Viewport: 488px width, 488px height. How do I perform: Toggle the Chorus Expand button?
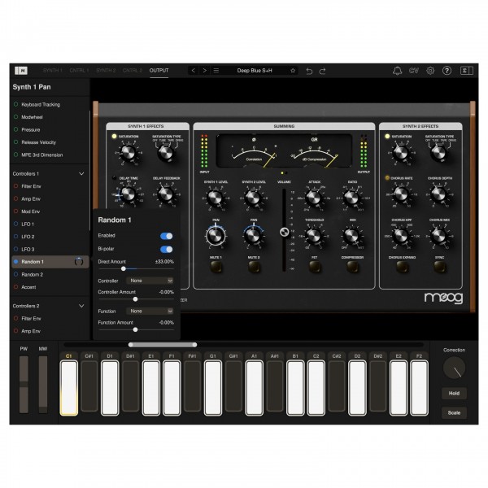[x=402, y=267]
